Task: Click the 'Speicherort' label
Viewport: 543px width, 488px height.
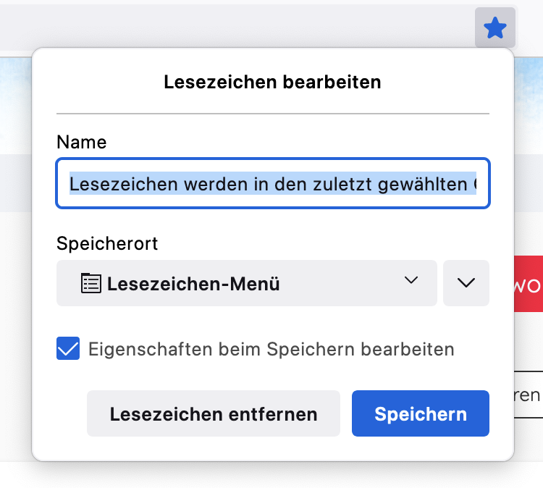Action: 107,243
